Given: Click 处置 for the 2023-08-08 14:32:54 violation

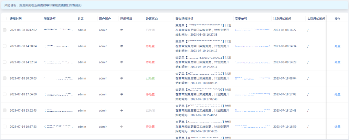Looking at the screenshot, I should [337, 62].
